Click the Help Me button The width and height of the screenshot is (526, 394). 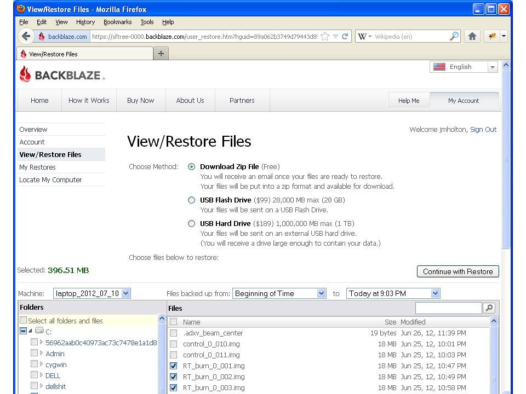(409, 101)
